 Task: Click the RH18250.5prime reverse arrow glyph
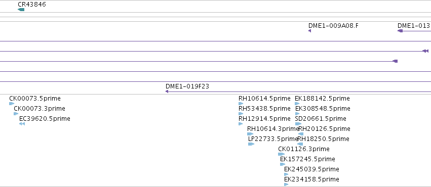point(300,144)
